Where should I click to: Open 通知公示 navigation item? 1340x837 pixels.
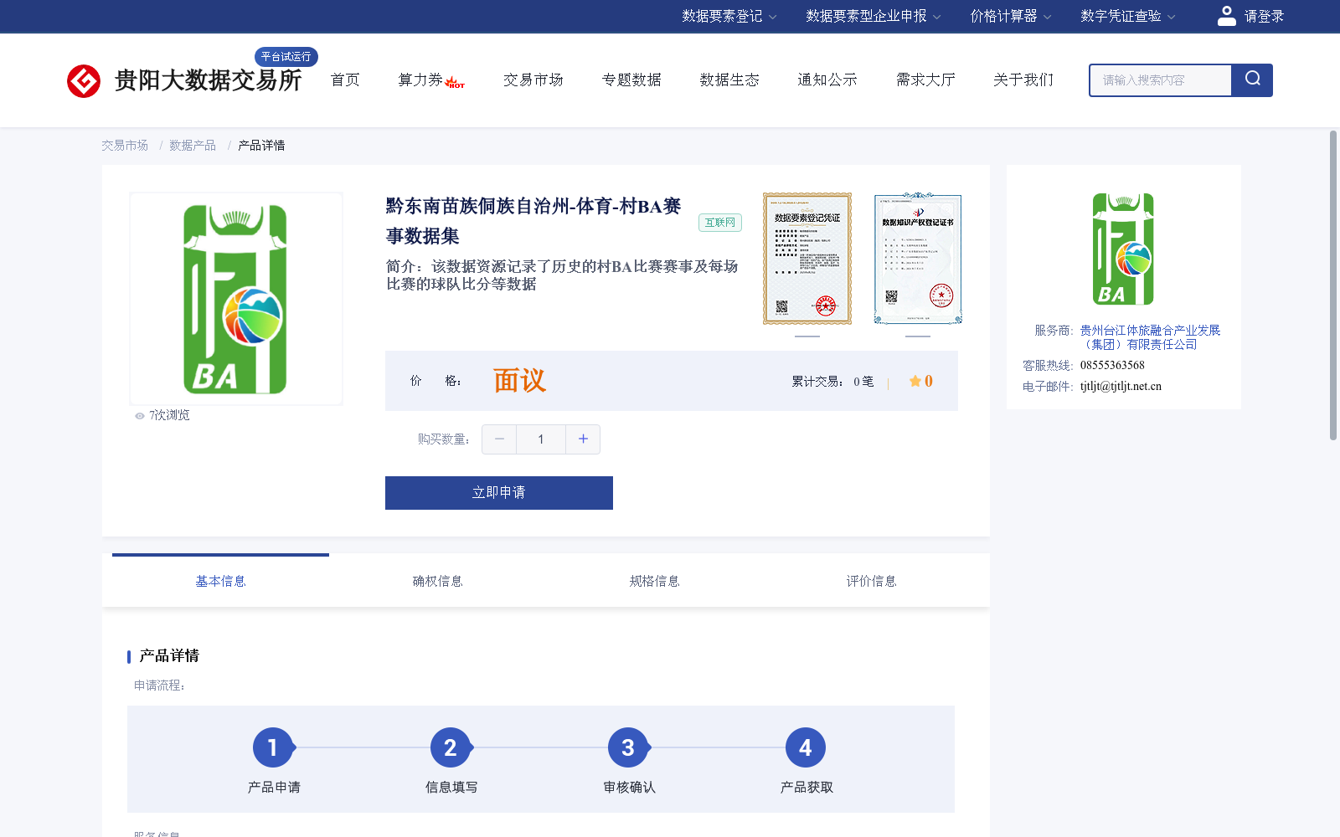[x=827, y=80]
